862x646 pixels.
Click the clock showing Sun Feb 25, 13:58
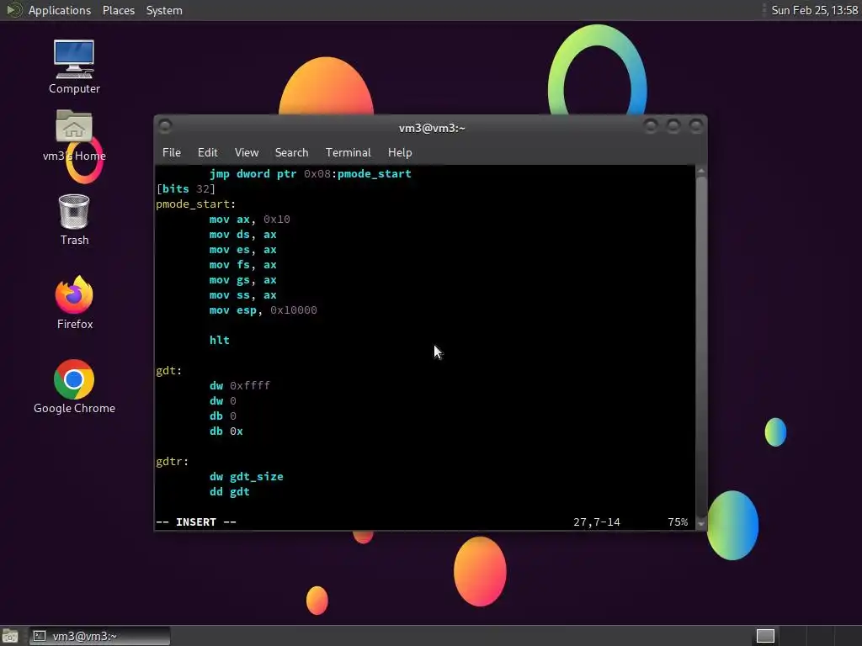point(814,10)
